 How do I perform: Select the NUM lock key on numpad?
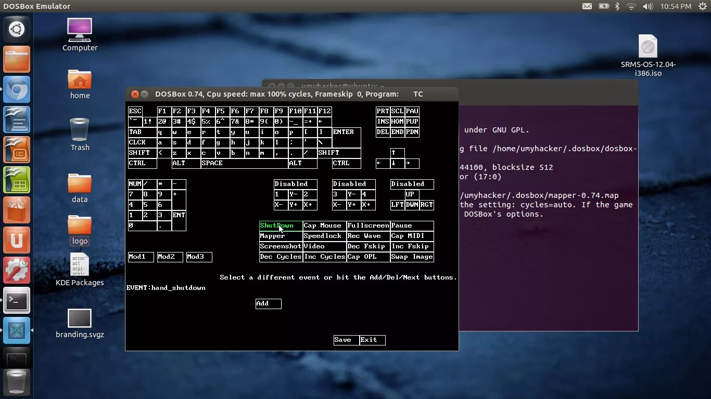135,184
